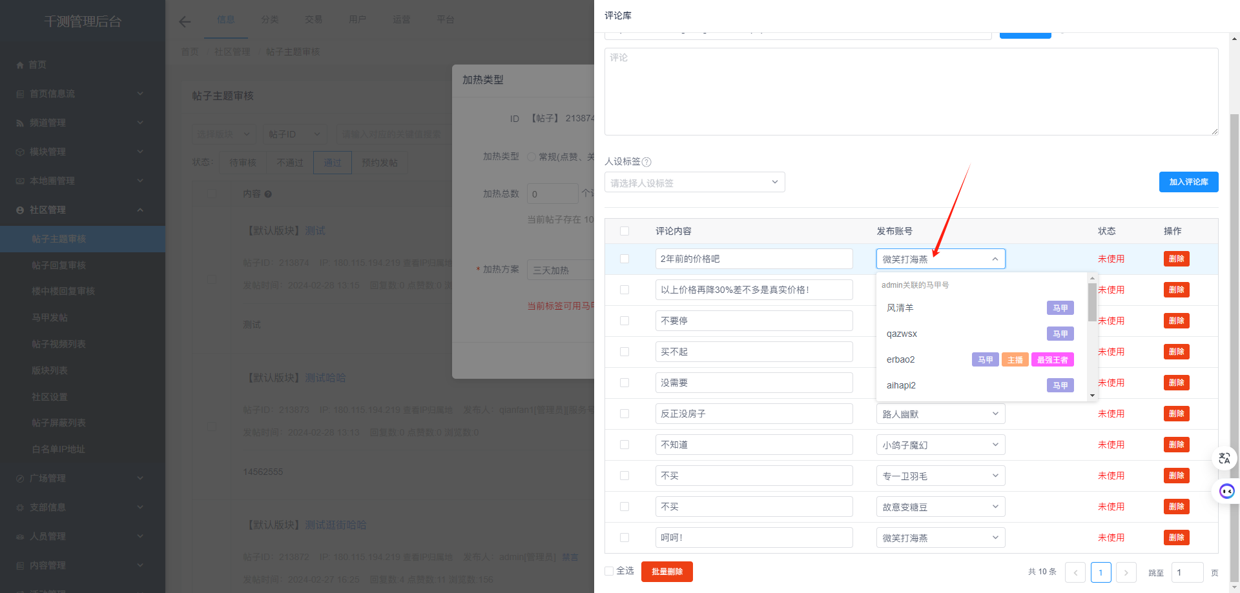Open the 专一卫羽毛 account dropdown
Viewport: 1240px width, 593px height.
click(940, 476)
